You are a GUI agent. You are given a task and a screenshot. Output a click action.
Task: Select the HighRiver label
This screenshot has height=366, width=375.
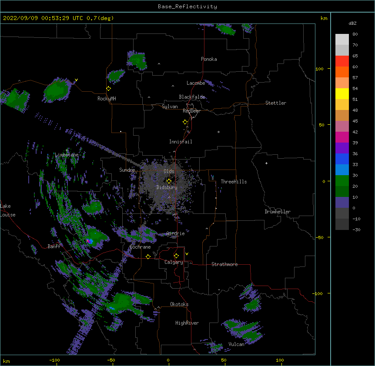pos(187,323)
